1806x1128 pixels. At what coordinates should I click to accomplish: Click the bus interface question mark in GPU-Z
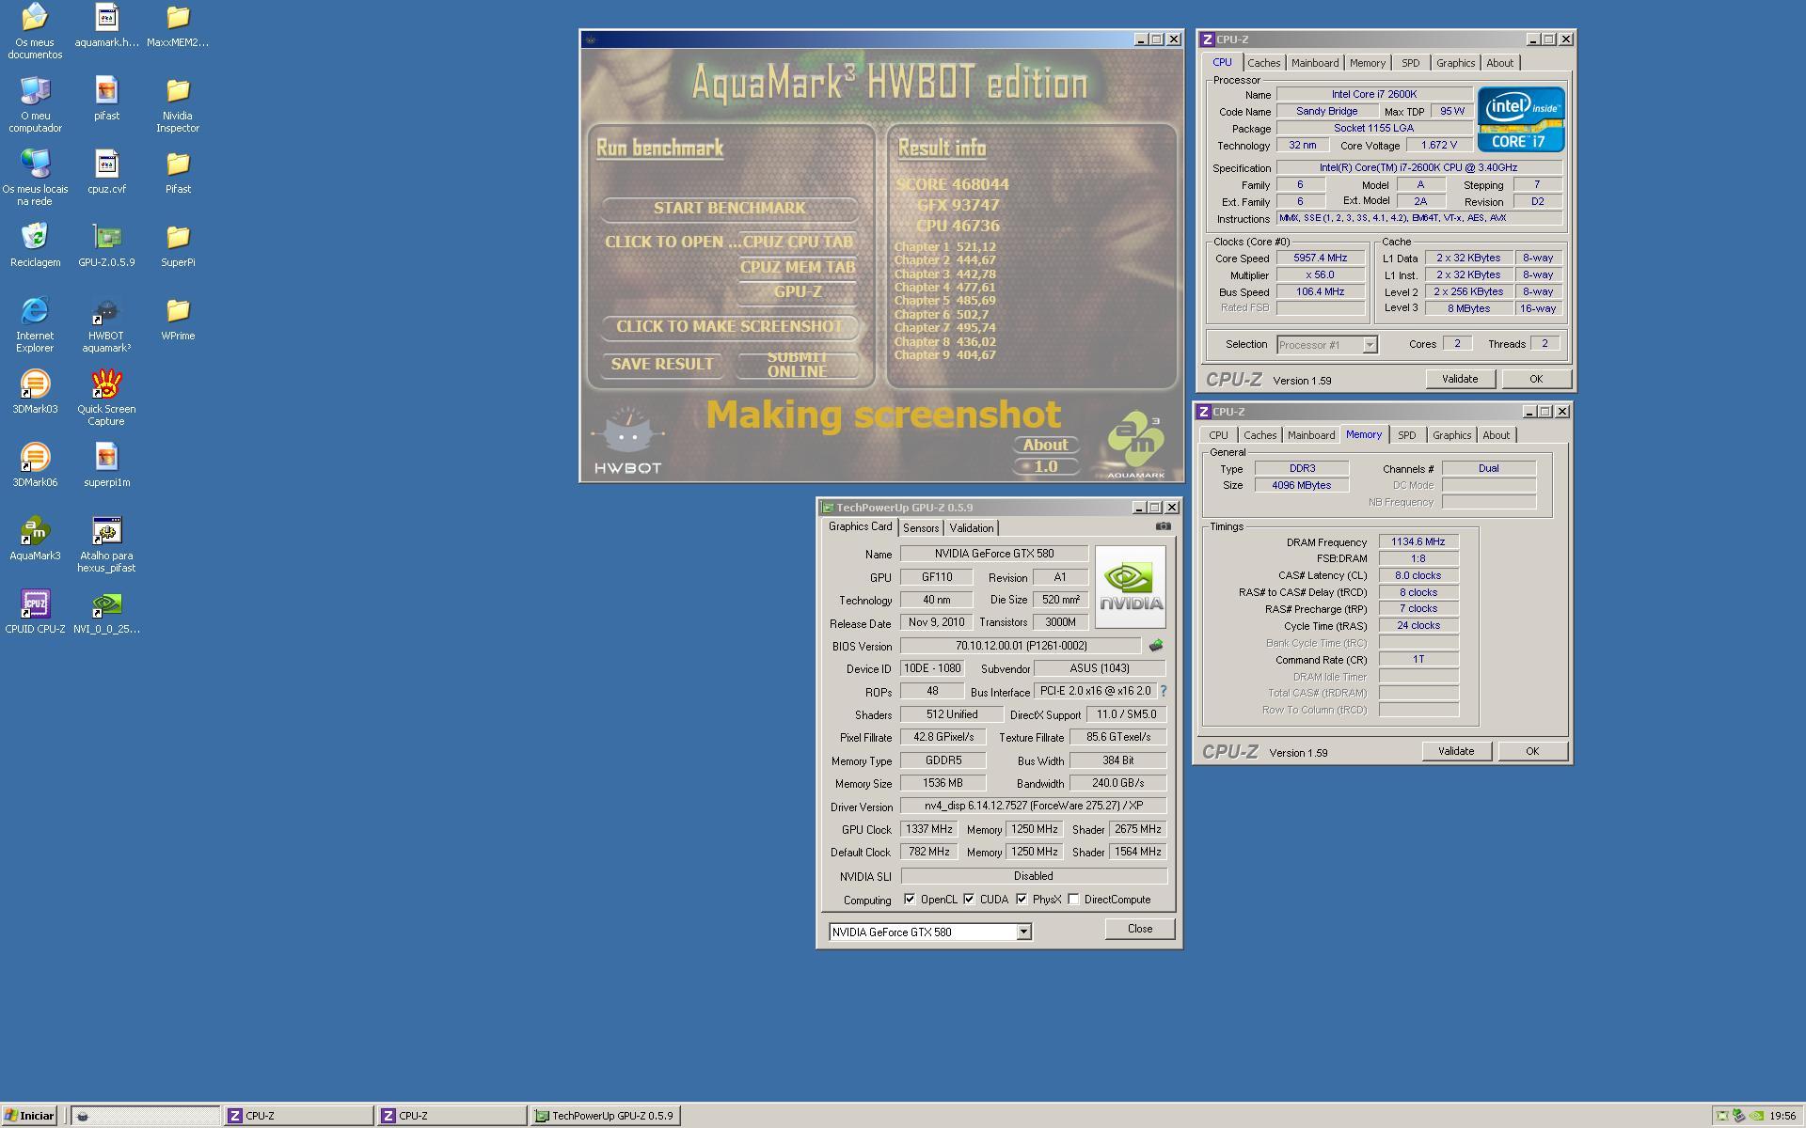pos(1164,691)
